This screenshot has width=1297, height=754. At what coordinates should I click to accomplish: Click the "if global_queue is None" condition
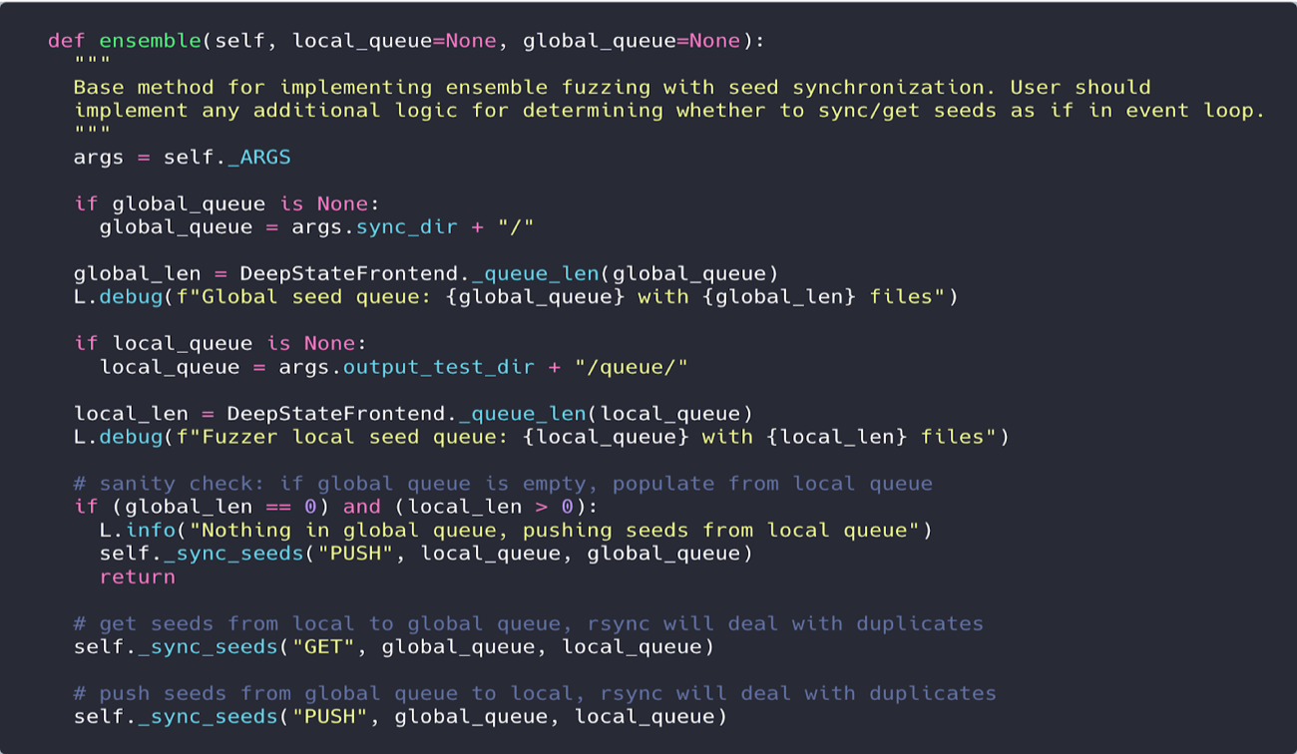226,204
